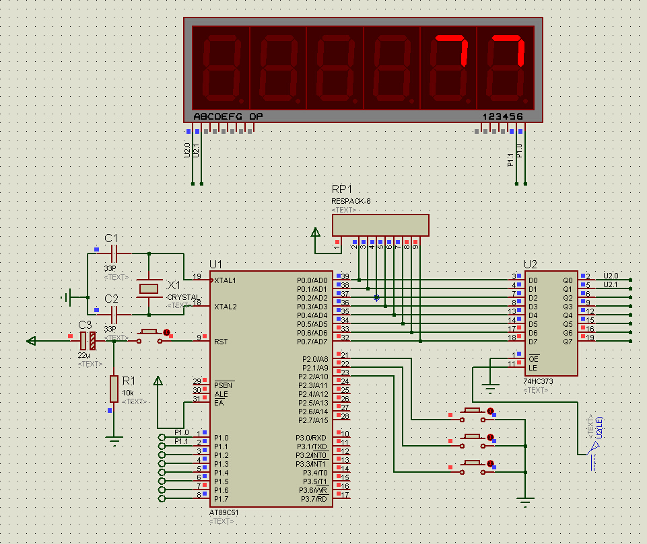
Task: Push the button wired to P2.0/A8
Action: click(473, 415)
